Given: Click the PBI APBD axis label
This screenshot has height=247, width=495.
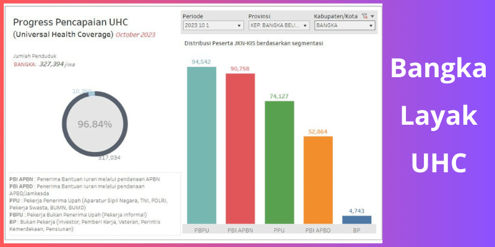Looking at the screenshot, I should pos(318,230).
